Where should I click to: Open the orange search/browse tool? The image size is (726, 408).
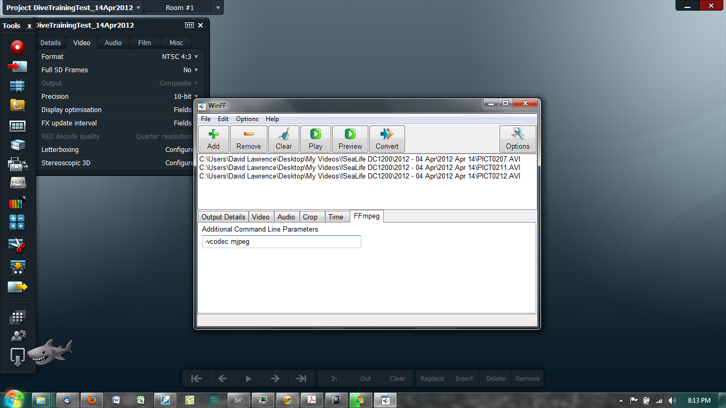(x=18, y=106)
